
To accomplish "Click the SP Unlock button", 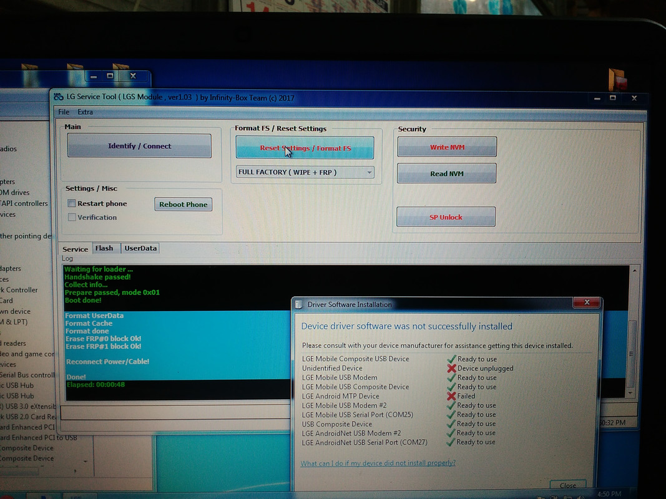I will click(446, 217).
